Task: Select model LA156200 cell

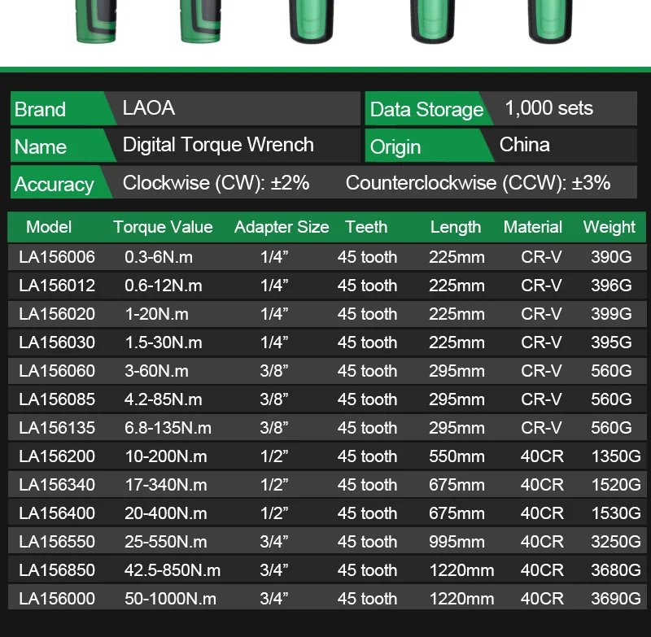Action: click(x=57, y=456)
